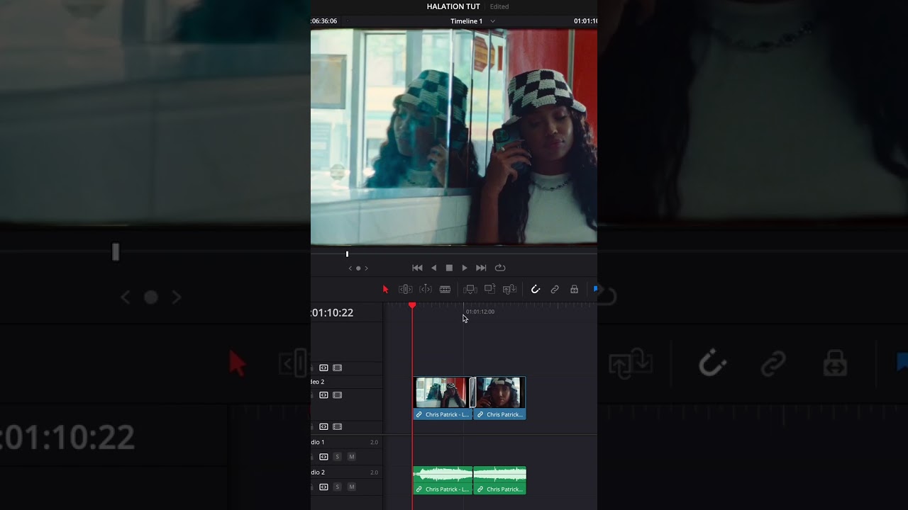Click the Audio 1 track name
Viewport: 908px width, 510px height.
point(317,442)
